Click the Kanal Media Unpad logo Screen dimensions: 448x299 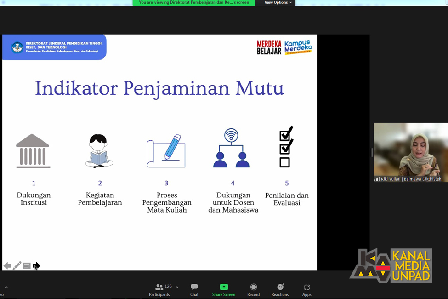(391, 265)
